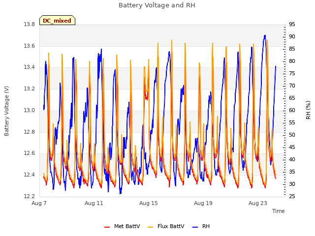The width and height of the screenshot is (315, 236).
Task: Click the 30 RH tick label
Action: coord(292,184)
